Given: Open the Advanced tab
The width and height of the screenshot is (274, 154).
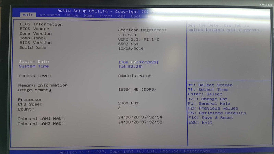Looking at the screenshot, I should [x=49, y=15].
